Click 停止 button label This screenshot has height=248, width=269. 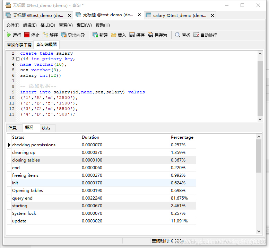point(35,35)
